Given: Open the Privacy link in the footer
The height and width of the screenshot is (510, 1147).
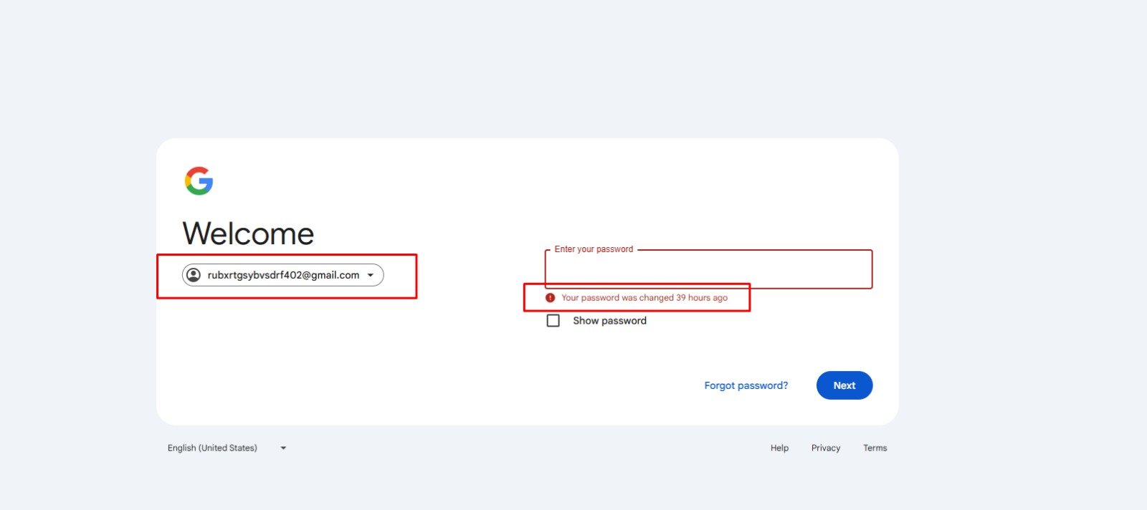Looking at the screenshot, I should click(826, 448).
